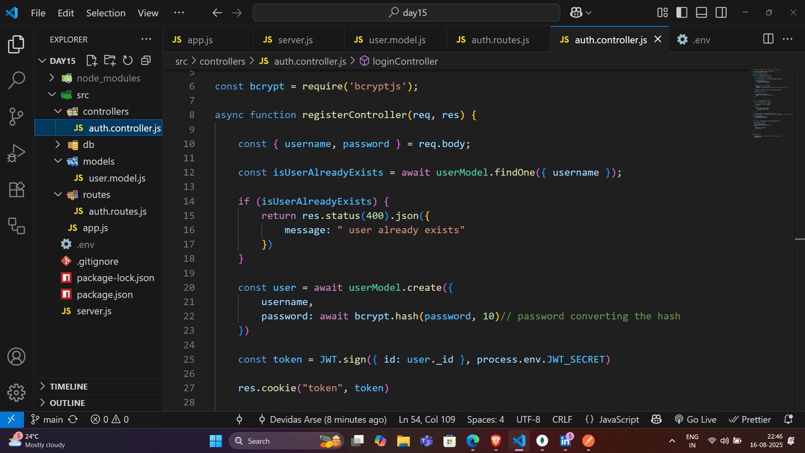Switch to the app.js editor tab
The image size is (805, 453).
tap(209, 40)
